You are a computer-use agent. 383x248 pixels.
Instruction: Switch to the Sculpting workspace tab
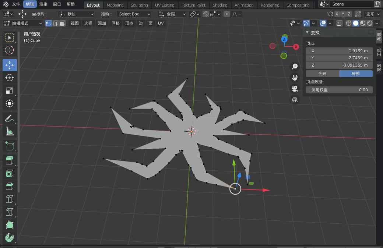(x=139, y=5)
